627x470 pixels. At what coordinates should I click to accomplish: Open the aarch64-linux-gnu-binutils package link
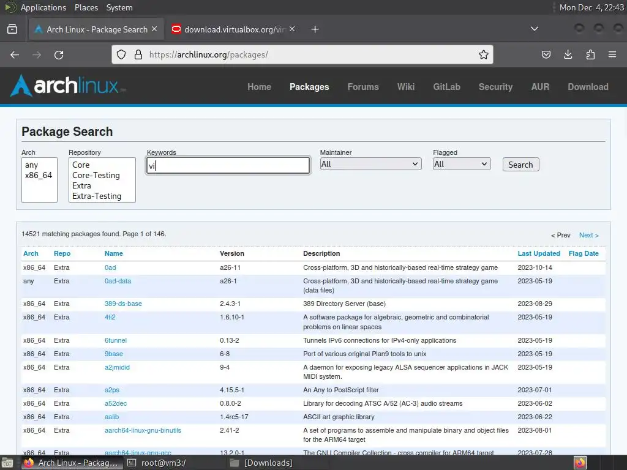click(143, 430)
